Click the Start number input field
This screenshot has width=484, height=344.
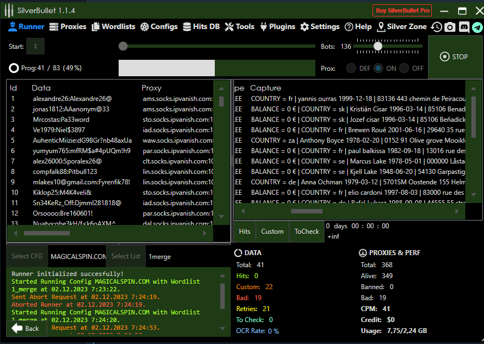[x=35, y=47]
